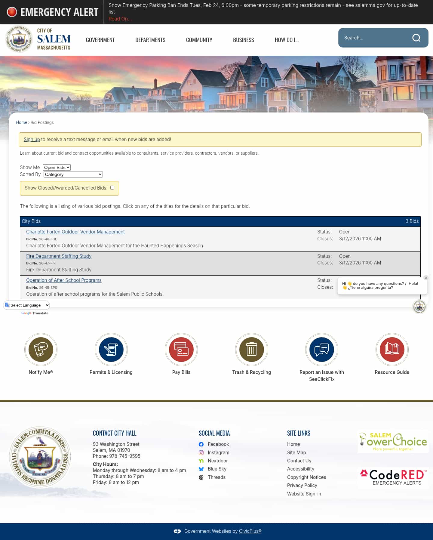Click the Site Links heading
The width and height of the screenshot is (433, 540).
pos(299,433)
